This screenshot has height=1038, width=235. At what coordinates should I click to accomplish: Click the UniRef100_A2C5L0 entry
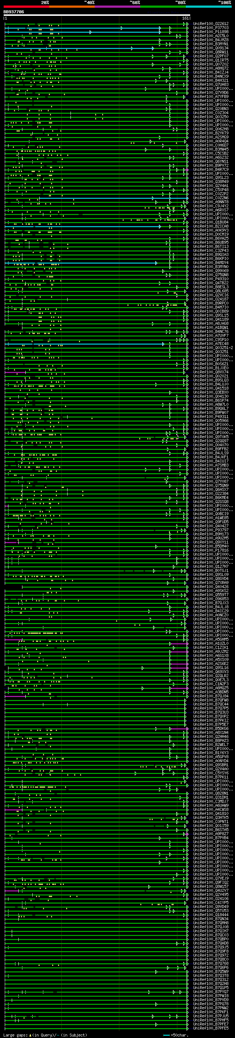pos(211,36)
